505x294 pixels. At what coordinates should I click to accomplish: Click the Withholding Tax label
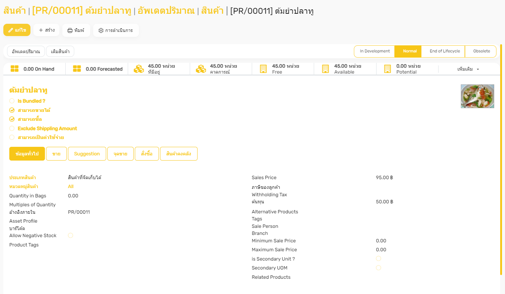[269, 195]
